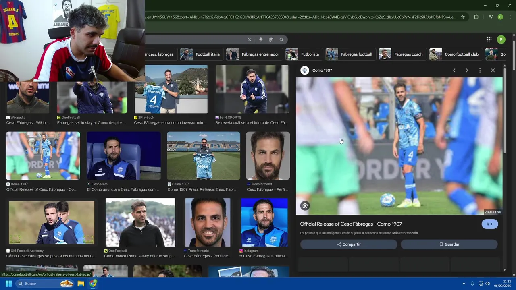Open Chrome from the taskbar
The width and height of the screenshot is (516, 290).
pos(93,284)
